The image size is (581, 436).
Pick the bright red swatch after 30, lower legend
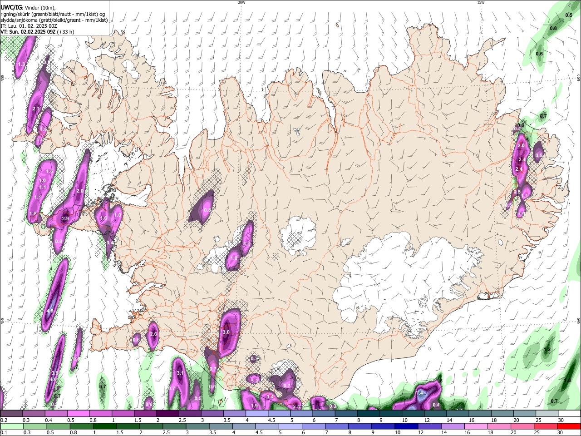(568, 426)
